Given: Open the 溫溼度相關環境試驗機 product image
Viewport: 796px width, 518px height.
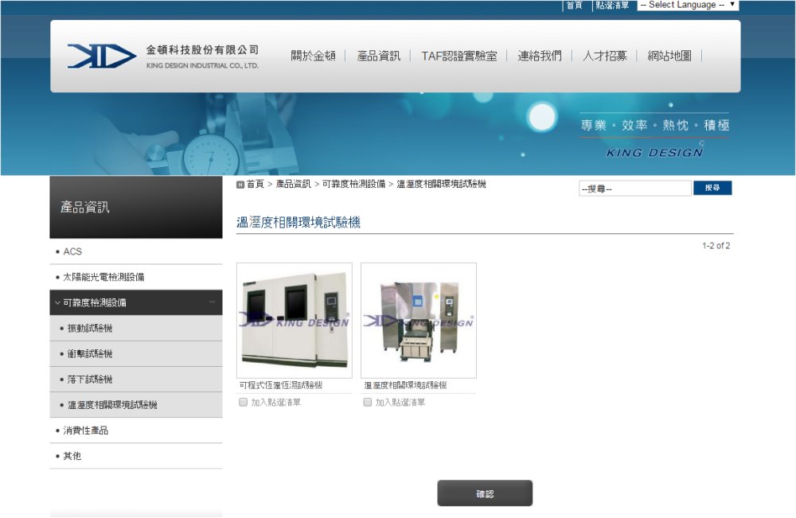Looking at the screenshot, I should pos(418,320).
